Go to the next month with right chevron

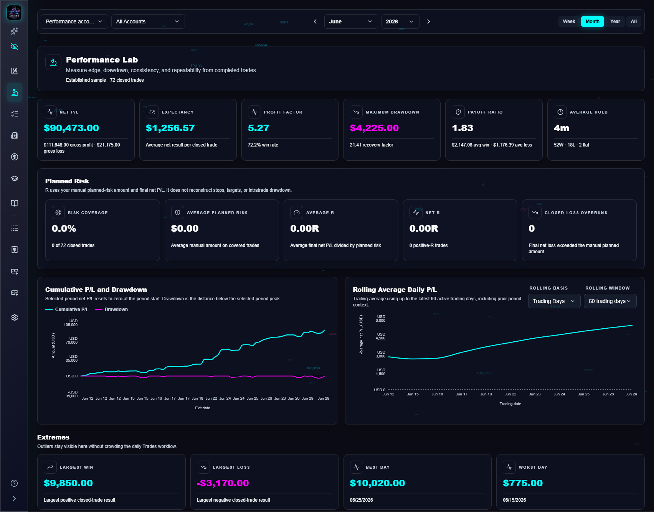429,21
